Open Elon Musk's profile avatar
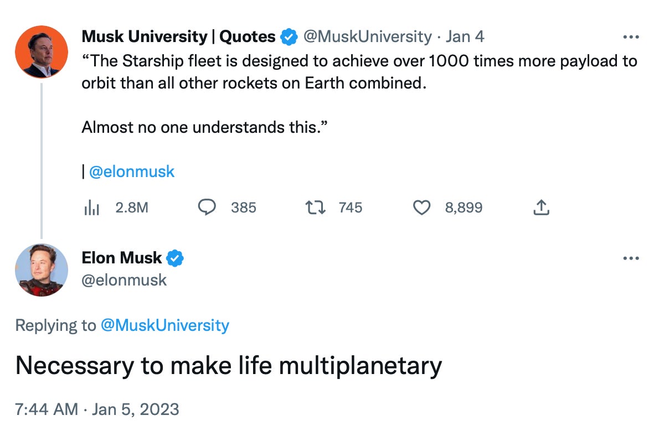 42,270
